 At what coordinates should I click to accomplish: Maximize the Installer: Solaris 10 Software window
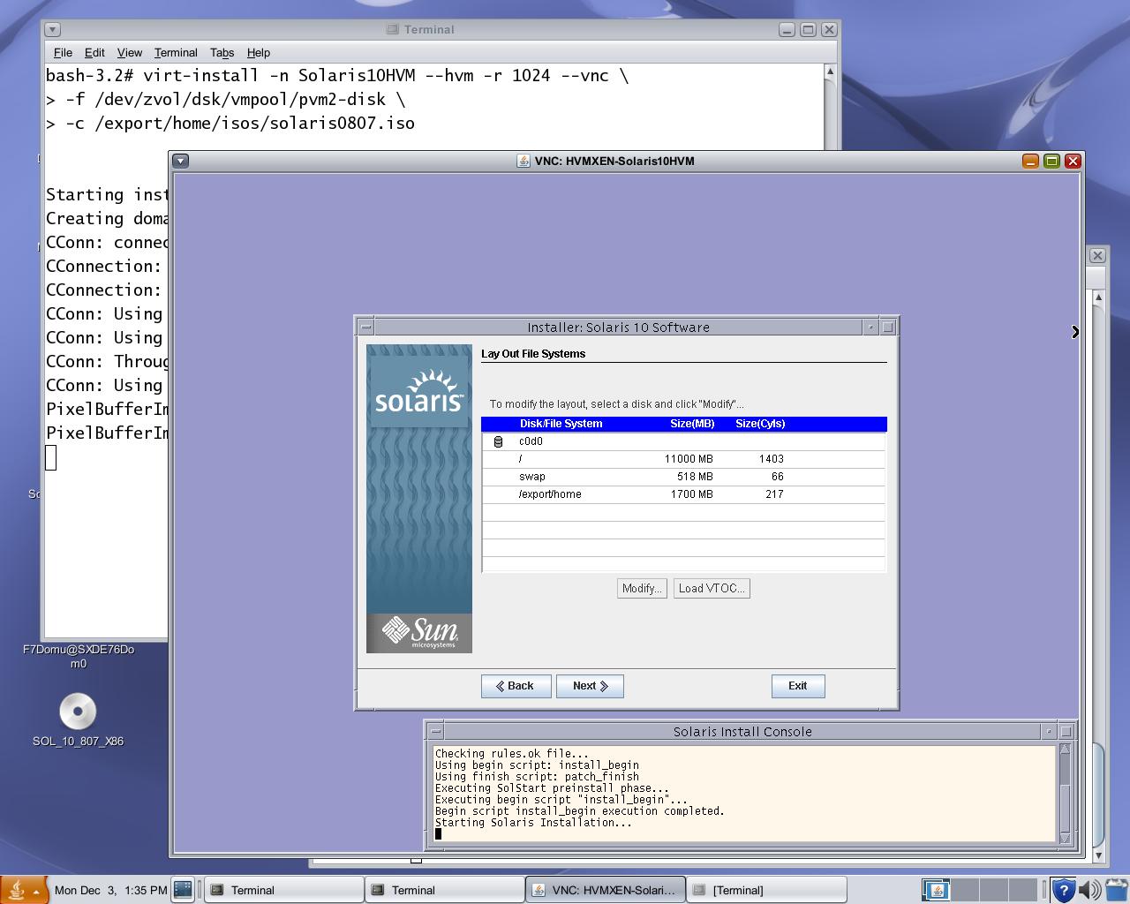click(888, 327)
